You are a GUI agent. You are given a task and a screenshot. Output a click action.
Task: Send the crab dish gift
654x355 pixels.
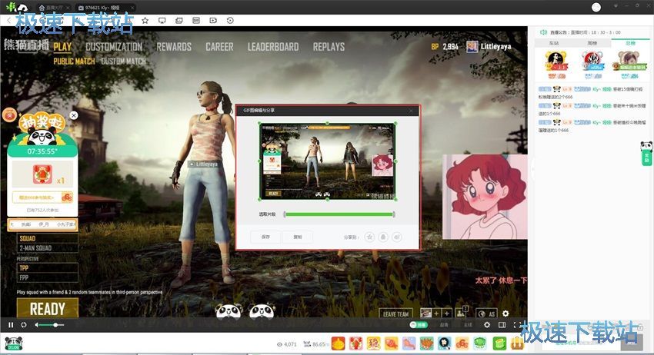427,343
